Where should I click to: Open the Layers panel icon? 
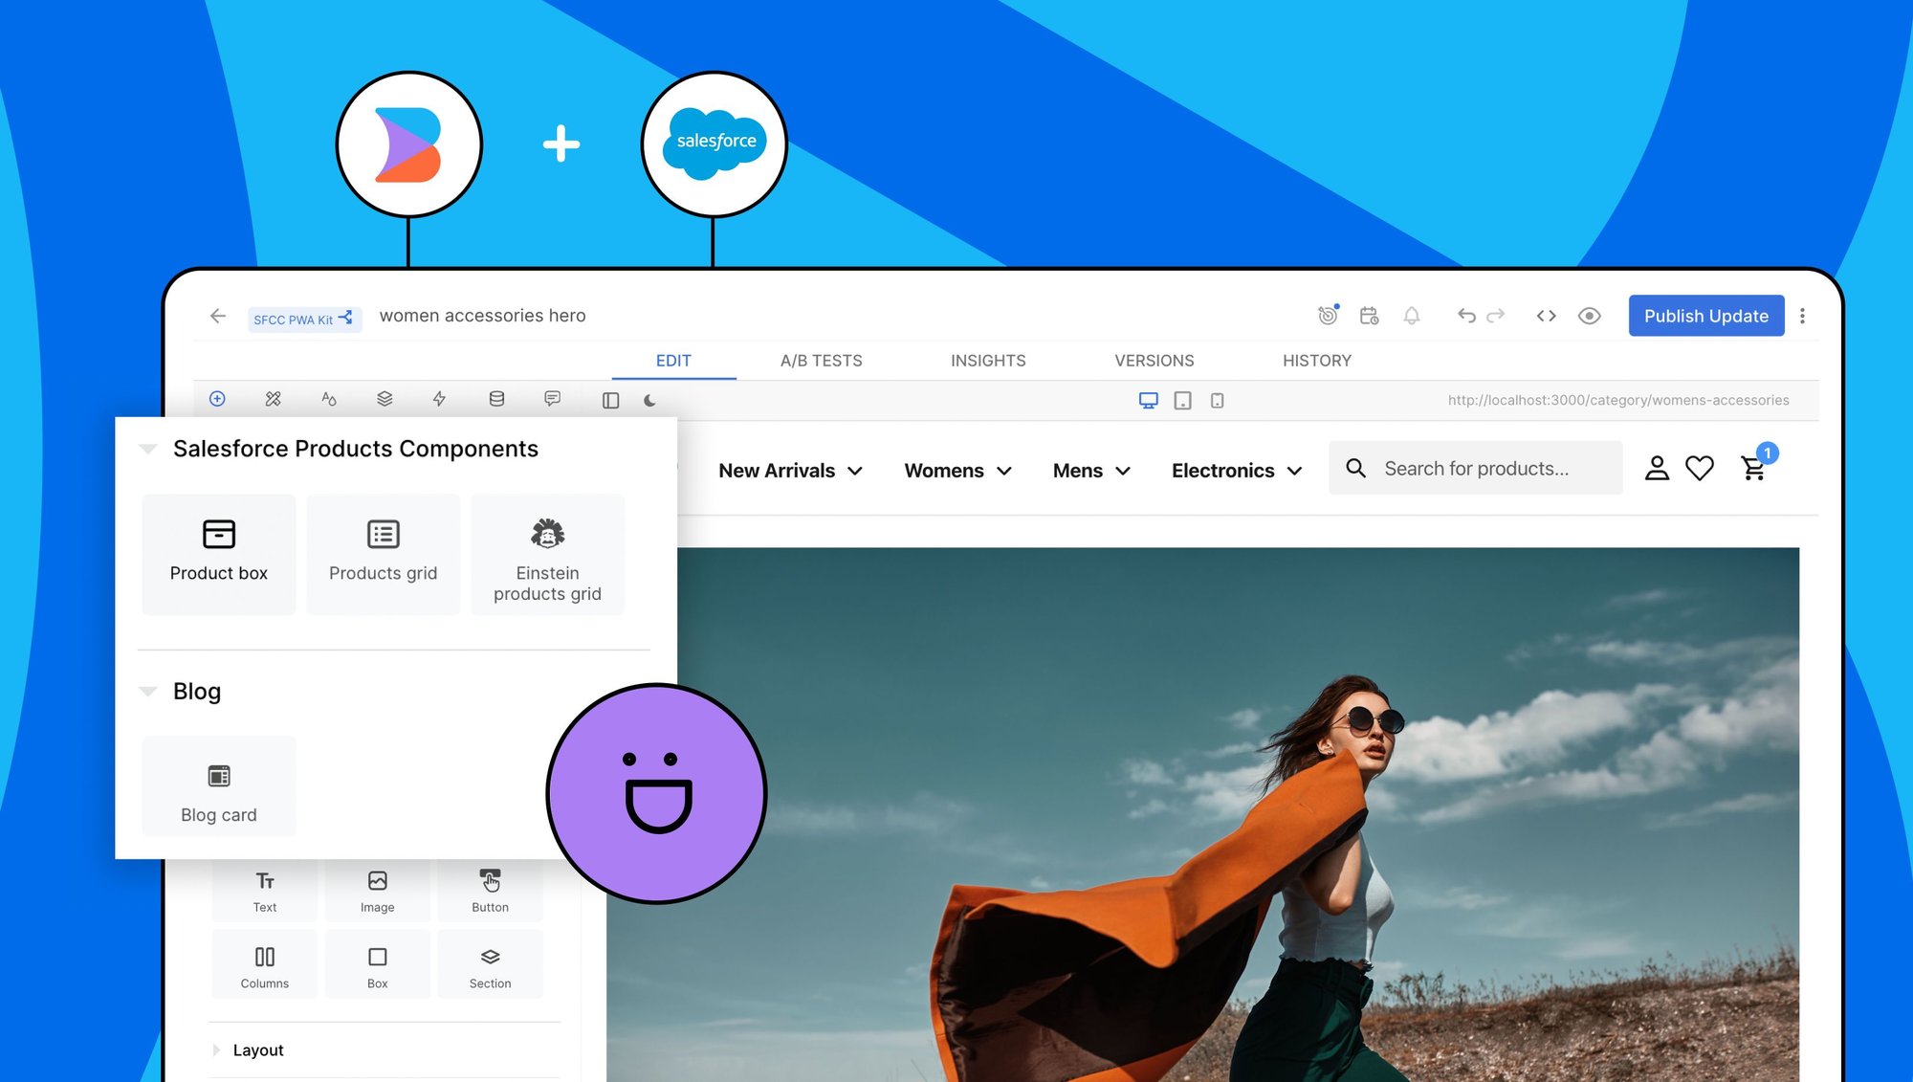click(385, 399)
